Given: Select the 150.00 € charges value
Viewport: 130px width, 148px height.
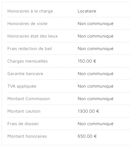Looking at the screenshot, I should pyautogui.click(x=87, y=61).
